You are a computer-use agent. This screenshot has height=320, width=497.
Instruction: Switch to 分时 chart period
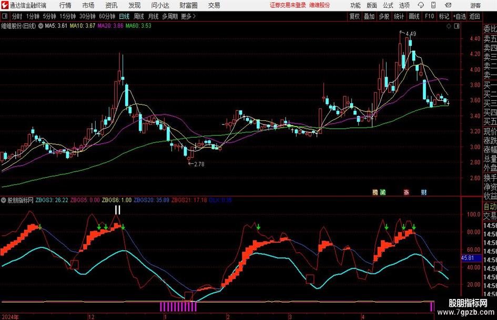pos(17,16)
